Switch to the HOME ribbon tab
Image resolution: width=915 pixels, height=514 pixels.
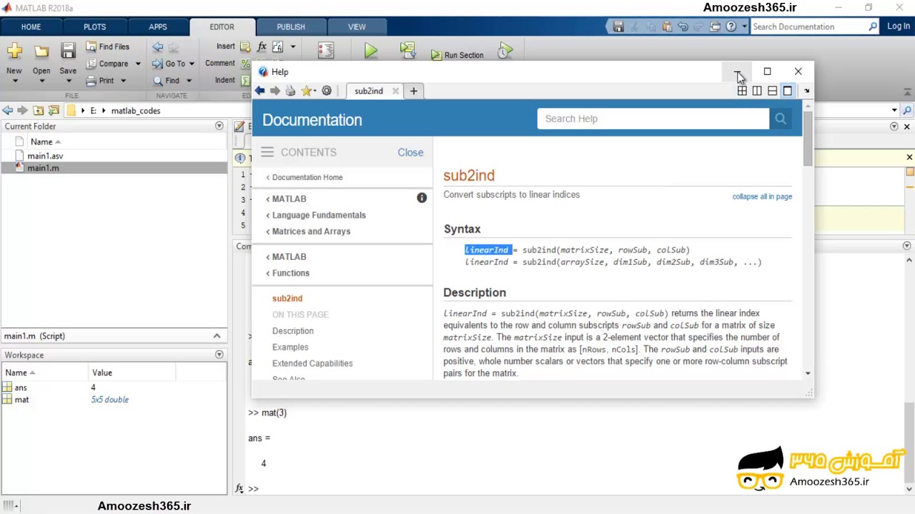31,26
